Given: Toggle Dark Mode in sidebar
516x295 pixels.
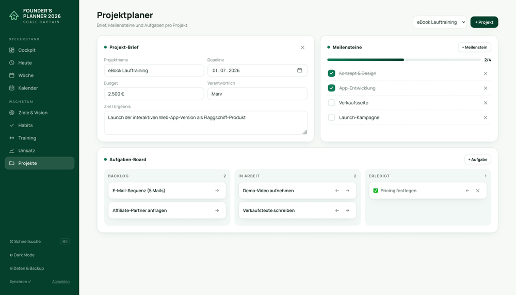Looking at the screenshot, I should coord(22,255).
